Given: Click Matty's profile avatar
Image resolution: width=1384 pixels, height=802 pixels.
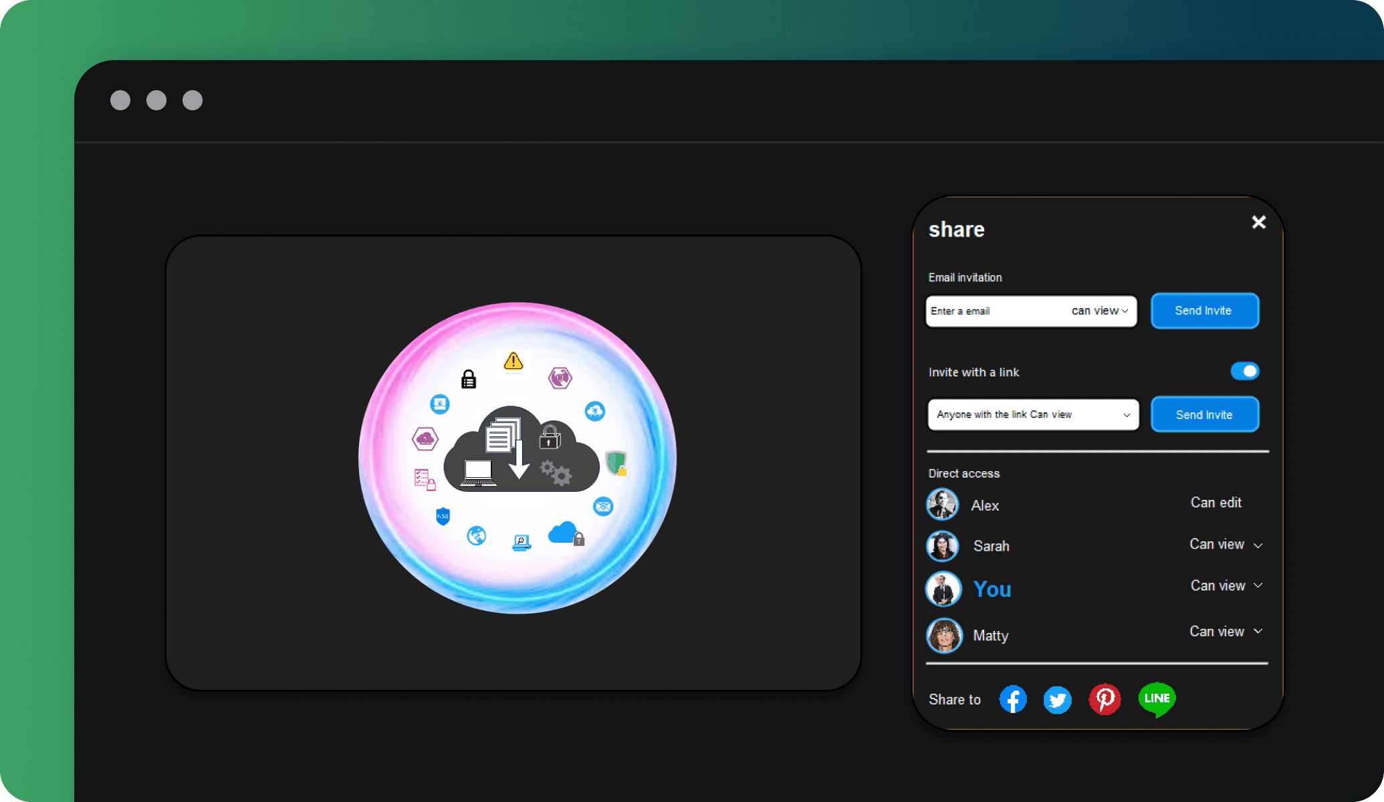Looking at the screenshot, I should click(x=943, y=632).
